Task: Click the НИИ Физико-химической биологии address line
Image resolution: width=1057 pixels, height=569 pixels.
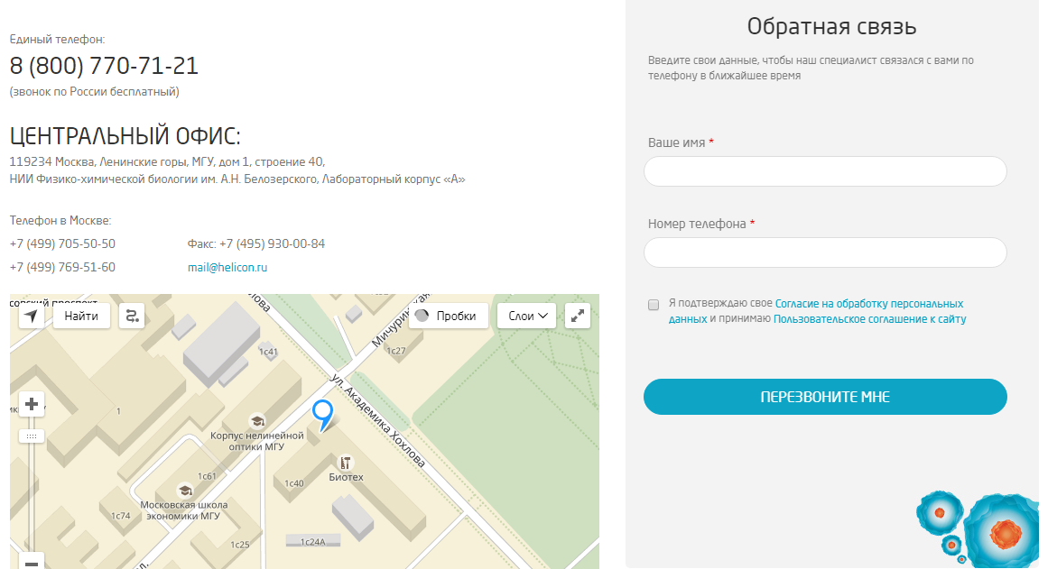Action: coord(237,179)
